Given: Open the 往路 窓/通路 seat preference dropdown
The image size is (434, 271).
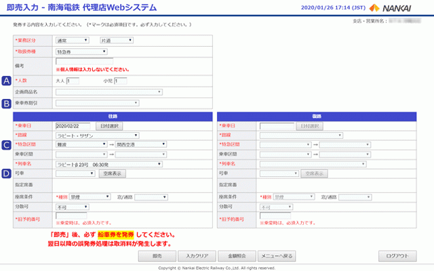Looking at the screenshot, I should pyautogui.click(x=151, y=197).
